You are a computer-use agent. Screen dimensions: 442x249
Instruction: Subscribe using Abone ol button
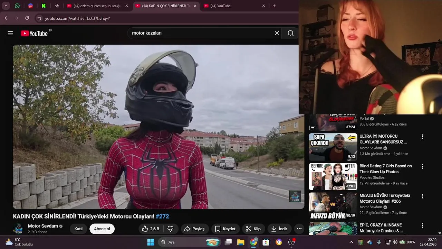(102, 229)
